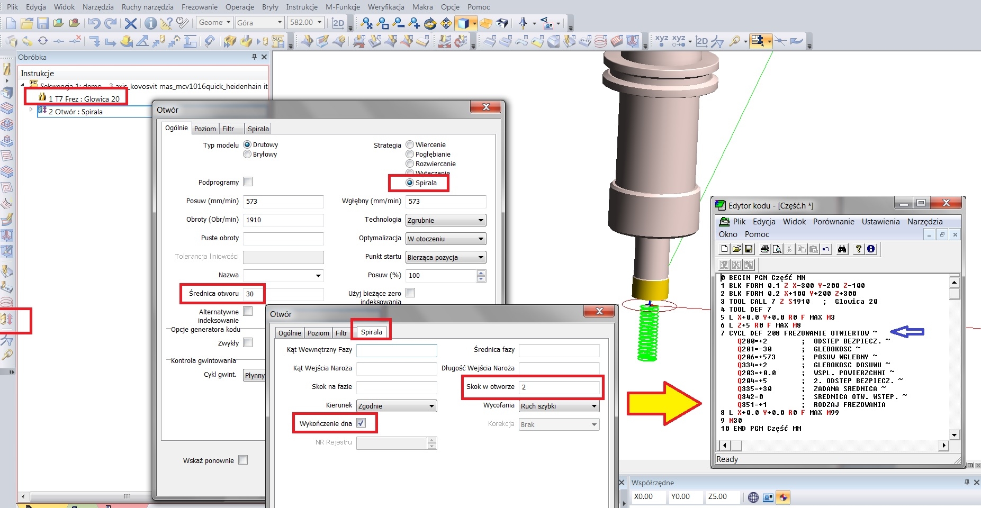The width and height of the screenshot is (981, 508).
Task: Click the spiral hole machining toolbar icon
Action: click(600, 41)
